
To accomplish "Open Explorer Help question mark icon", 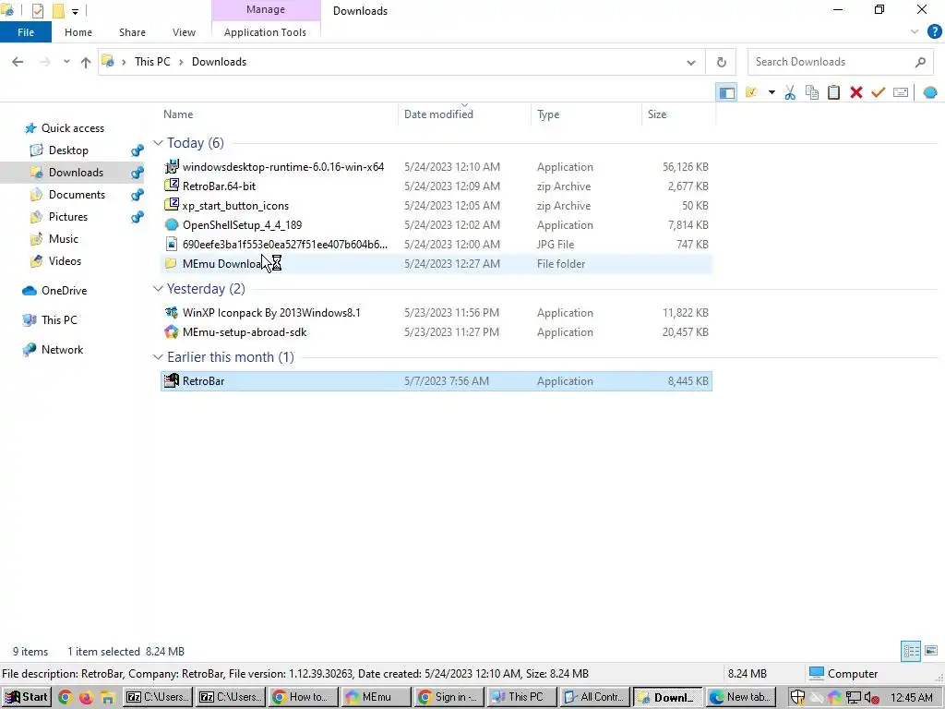I will tap(934, 32).
